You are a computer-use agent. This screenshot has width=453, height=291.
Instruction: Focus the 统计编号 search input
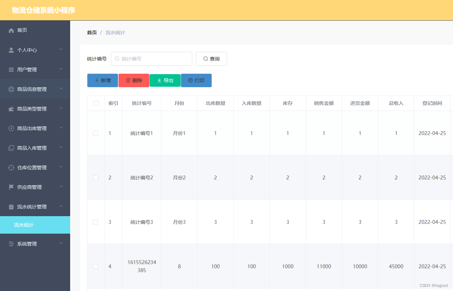(x=152, y=59)
